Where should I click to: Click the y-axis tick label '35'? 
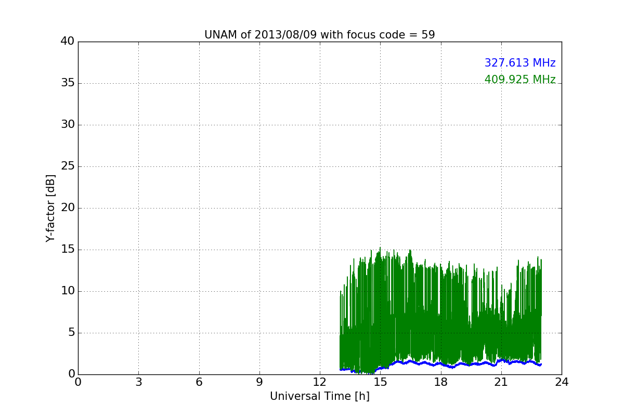[68, 83]
